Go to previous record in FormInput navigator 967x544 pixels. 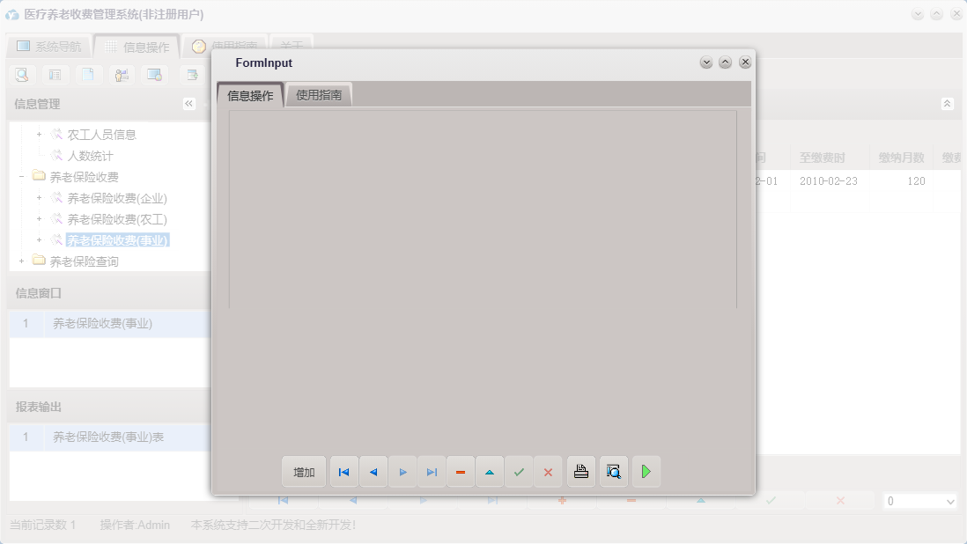373,472
